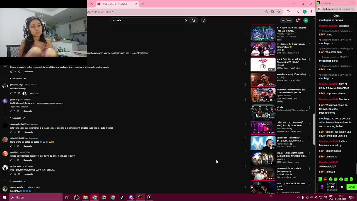Bookmark this page with the star icon
This screenshot has height=201, width=357.
coord(279,12)
